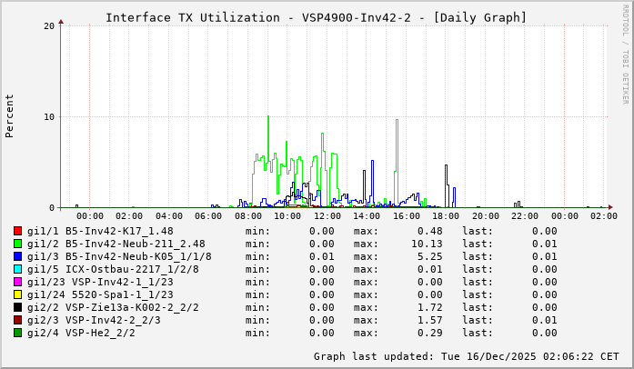Click the max value 1.57
634x369 pixels.
430,320
